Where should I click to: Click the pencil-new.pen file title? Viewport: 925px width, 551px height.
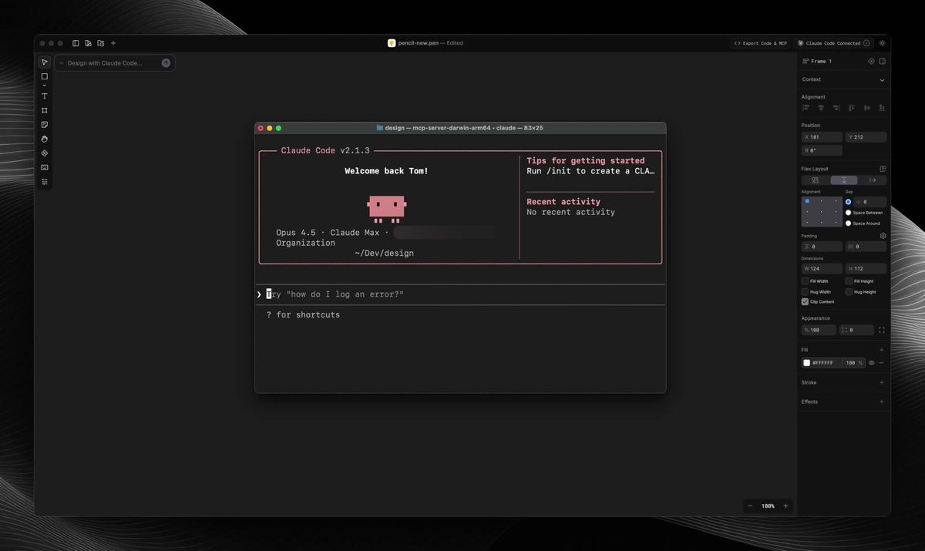[418, 43]
